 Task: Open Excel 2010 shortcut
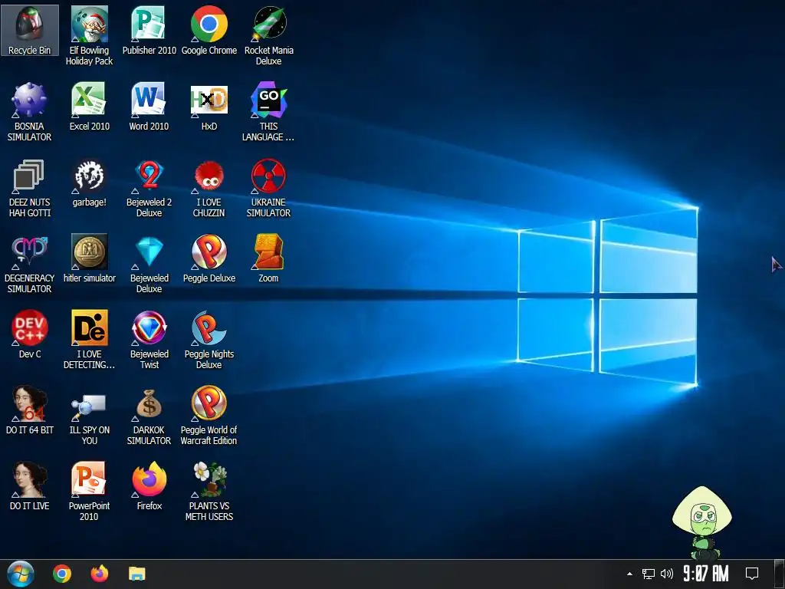(x=89, y=107)
